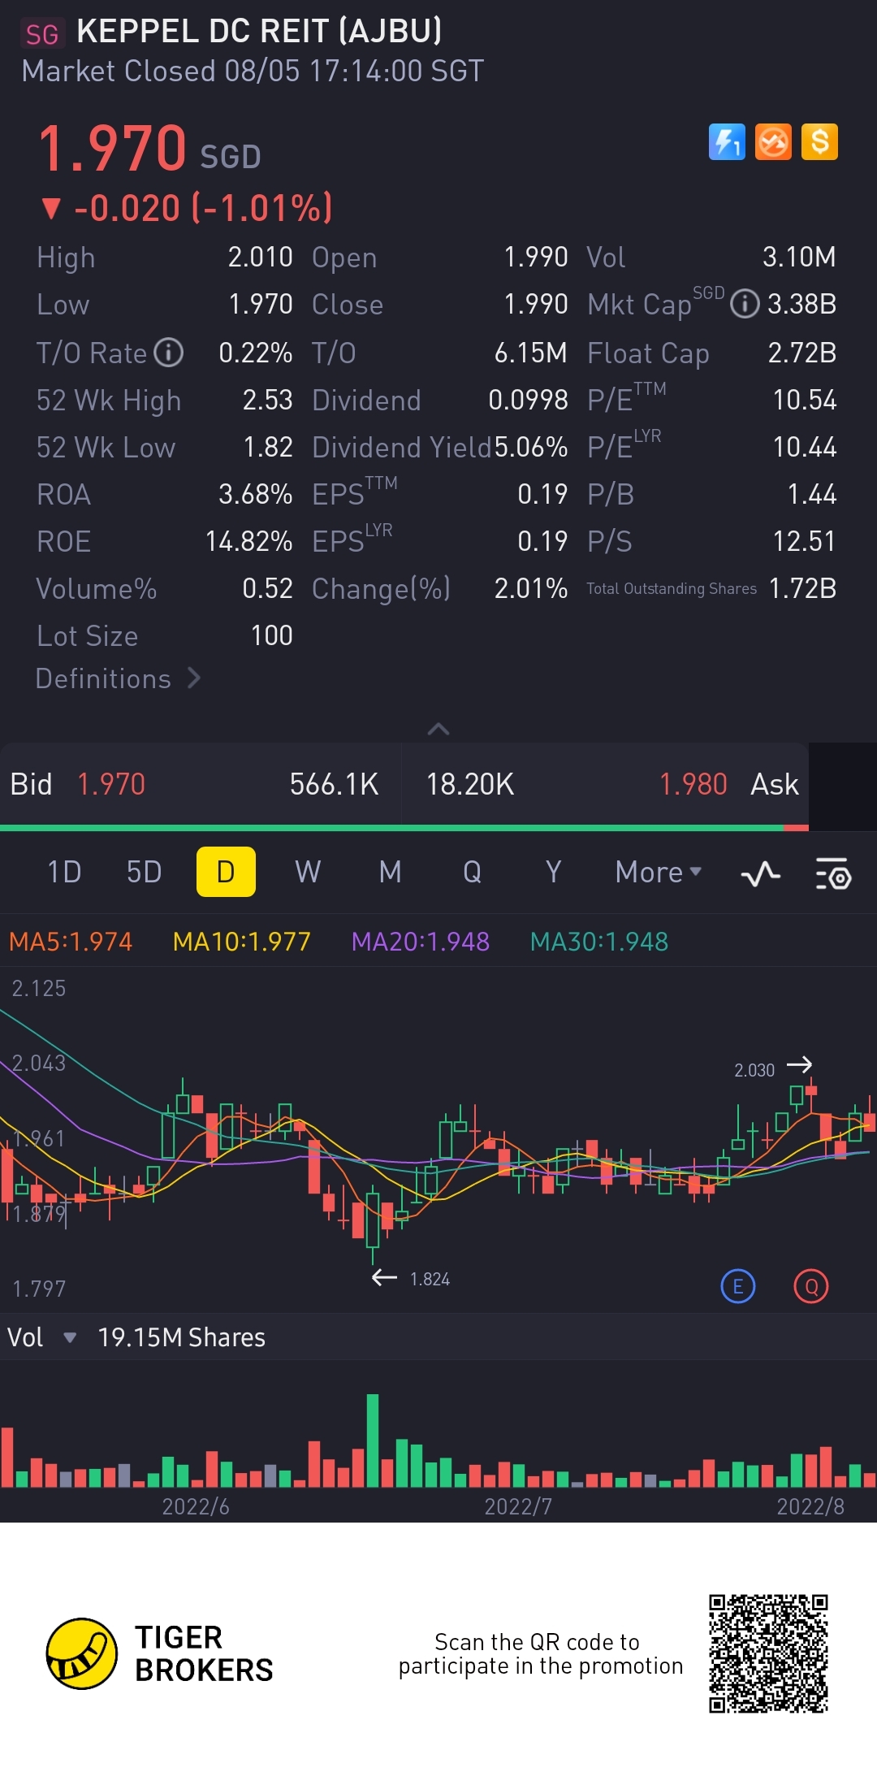The height and width of the screenshot is (1785, 877).
Task: Collapse the quote details with up chevron
Action: (438, 729)
